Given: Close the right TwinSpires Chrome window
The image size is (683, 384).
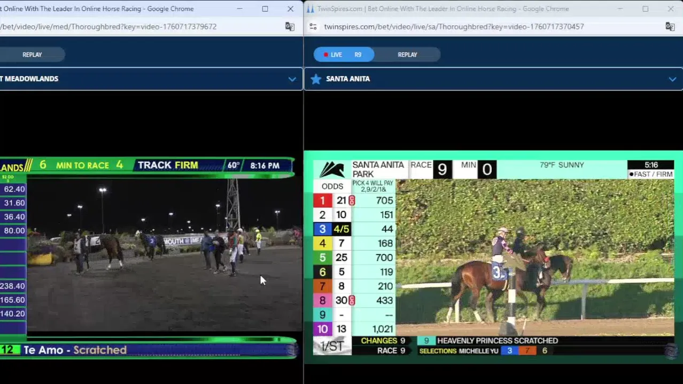Looking at the screenshot, I should 671,9.
